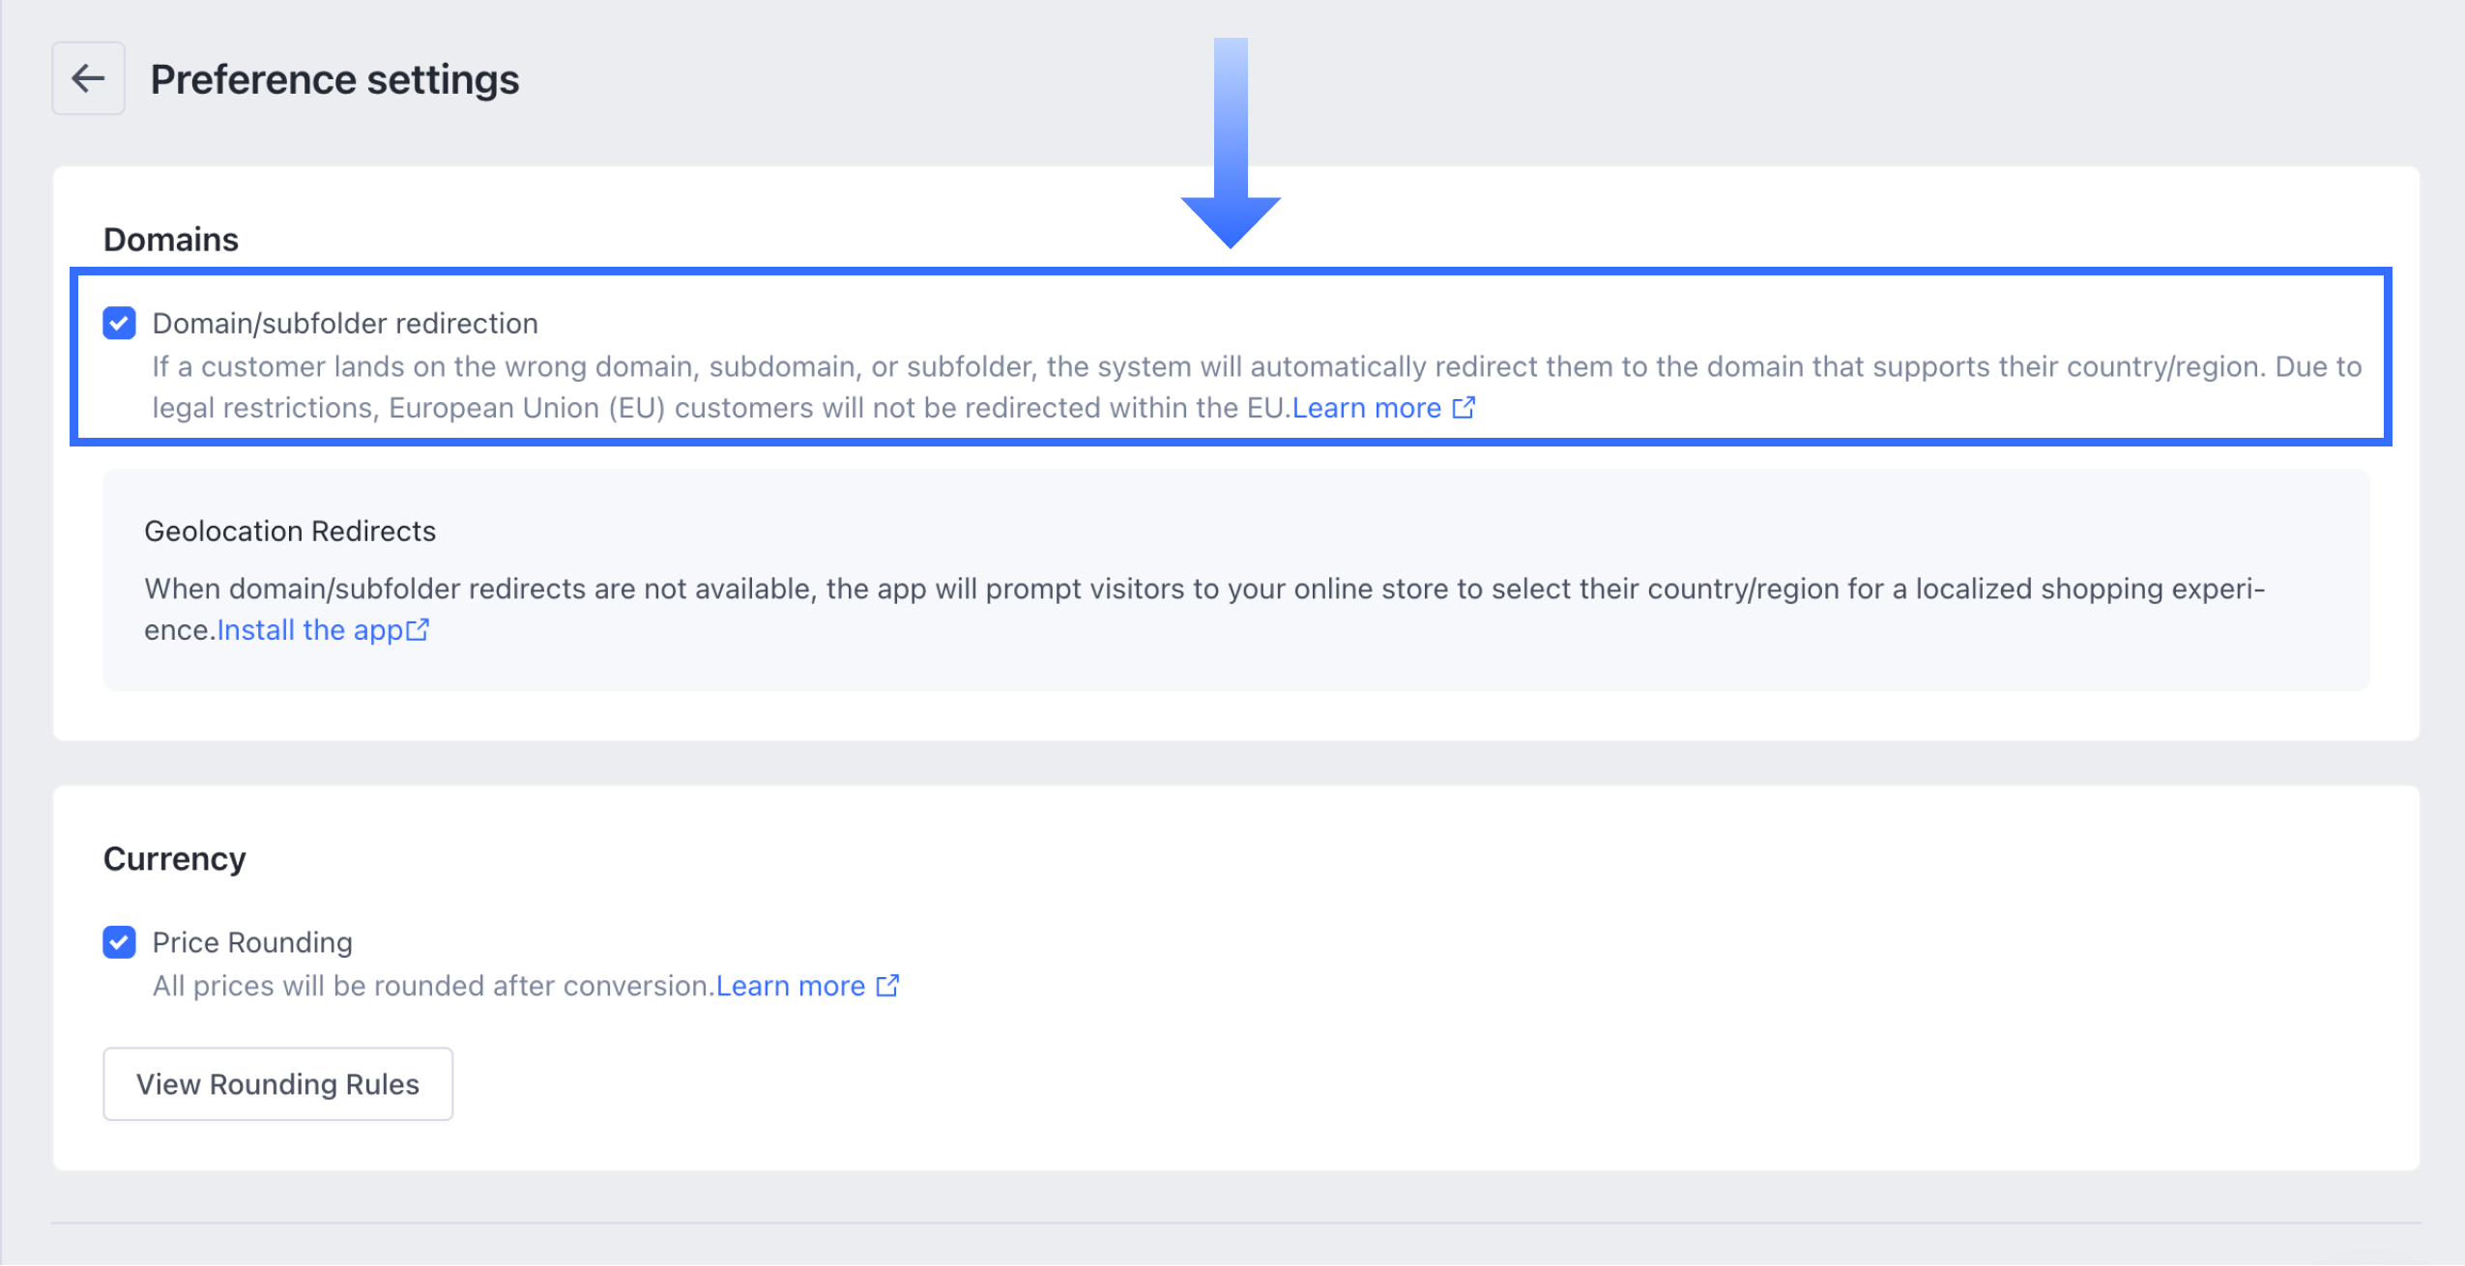2465x1266 pixels.
Task: Open the Install the app link
Action: (x=309, y=630)
